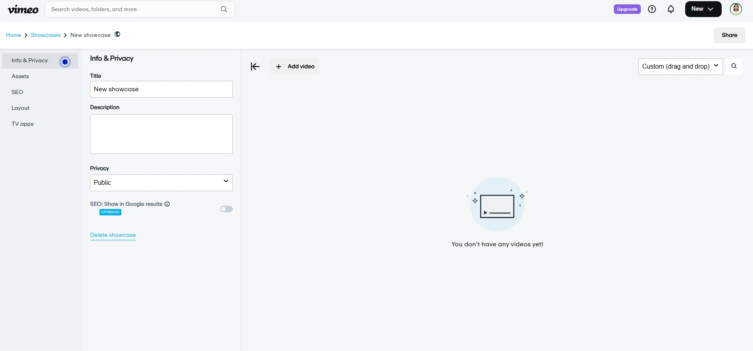Click the Share button

(729, 35)
